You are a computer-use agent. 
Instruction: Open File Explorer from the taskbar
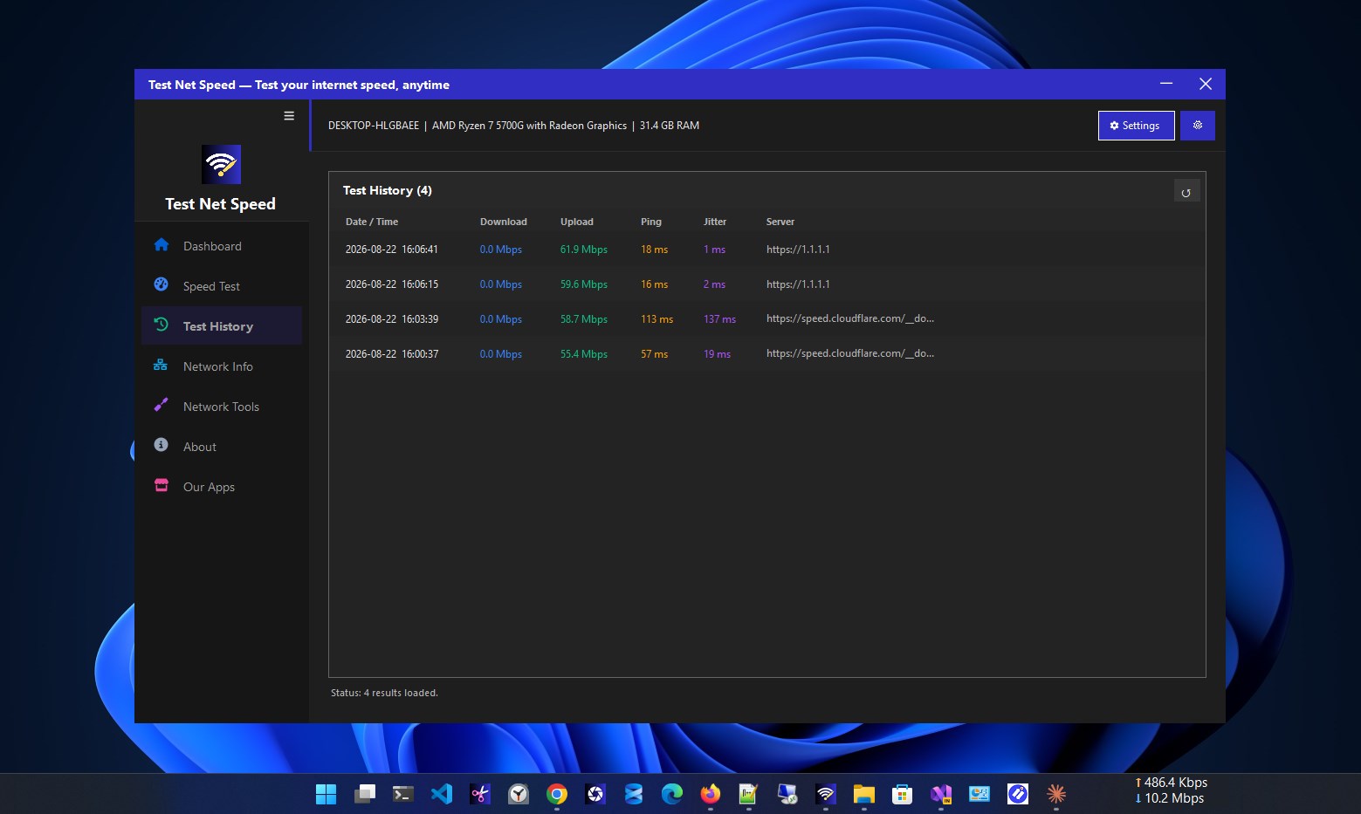point(864,794)
